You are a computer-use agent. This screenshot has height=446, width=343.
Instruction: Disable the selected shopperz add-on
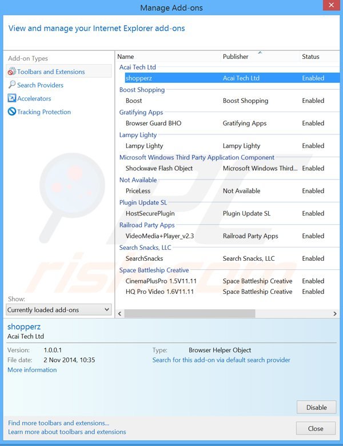click(316, 407)
